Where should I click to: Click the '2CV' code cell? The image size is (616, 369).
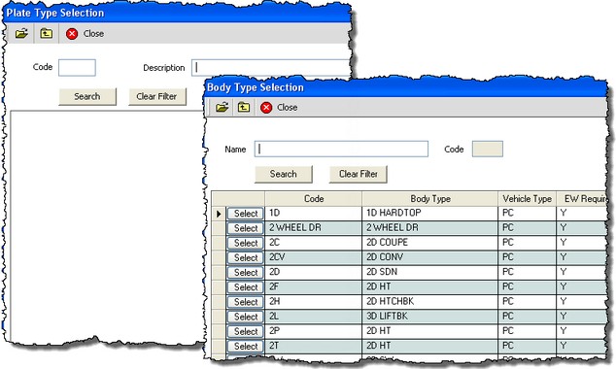pos(314,257)
